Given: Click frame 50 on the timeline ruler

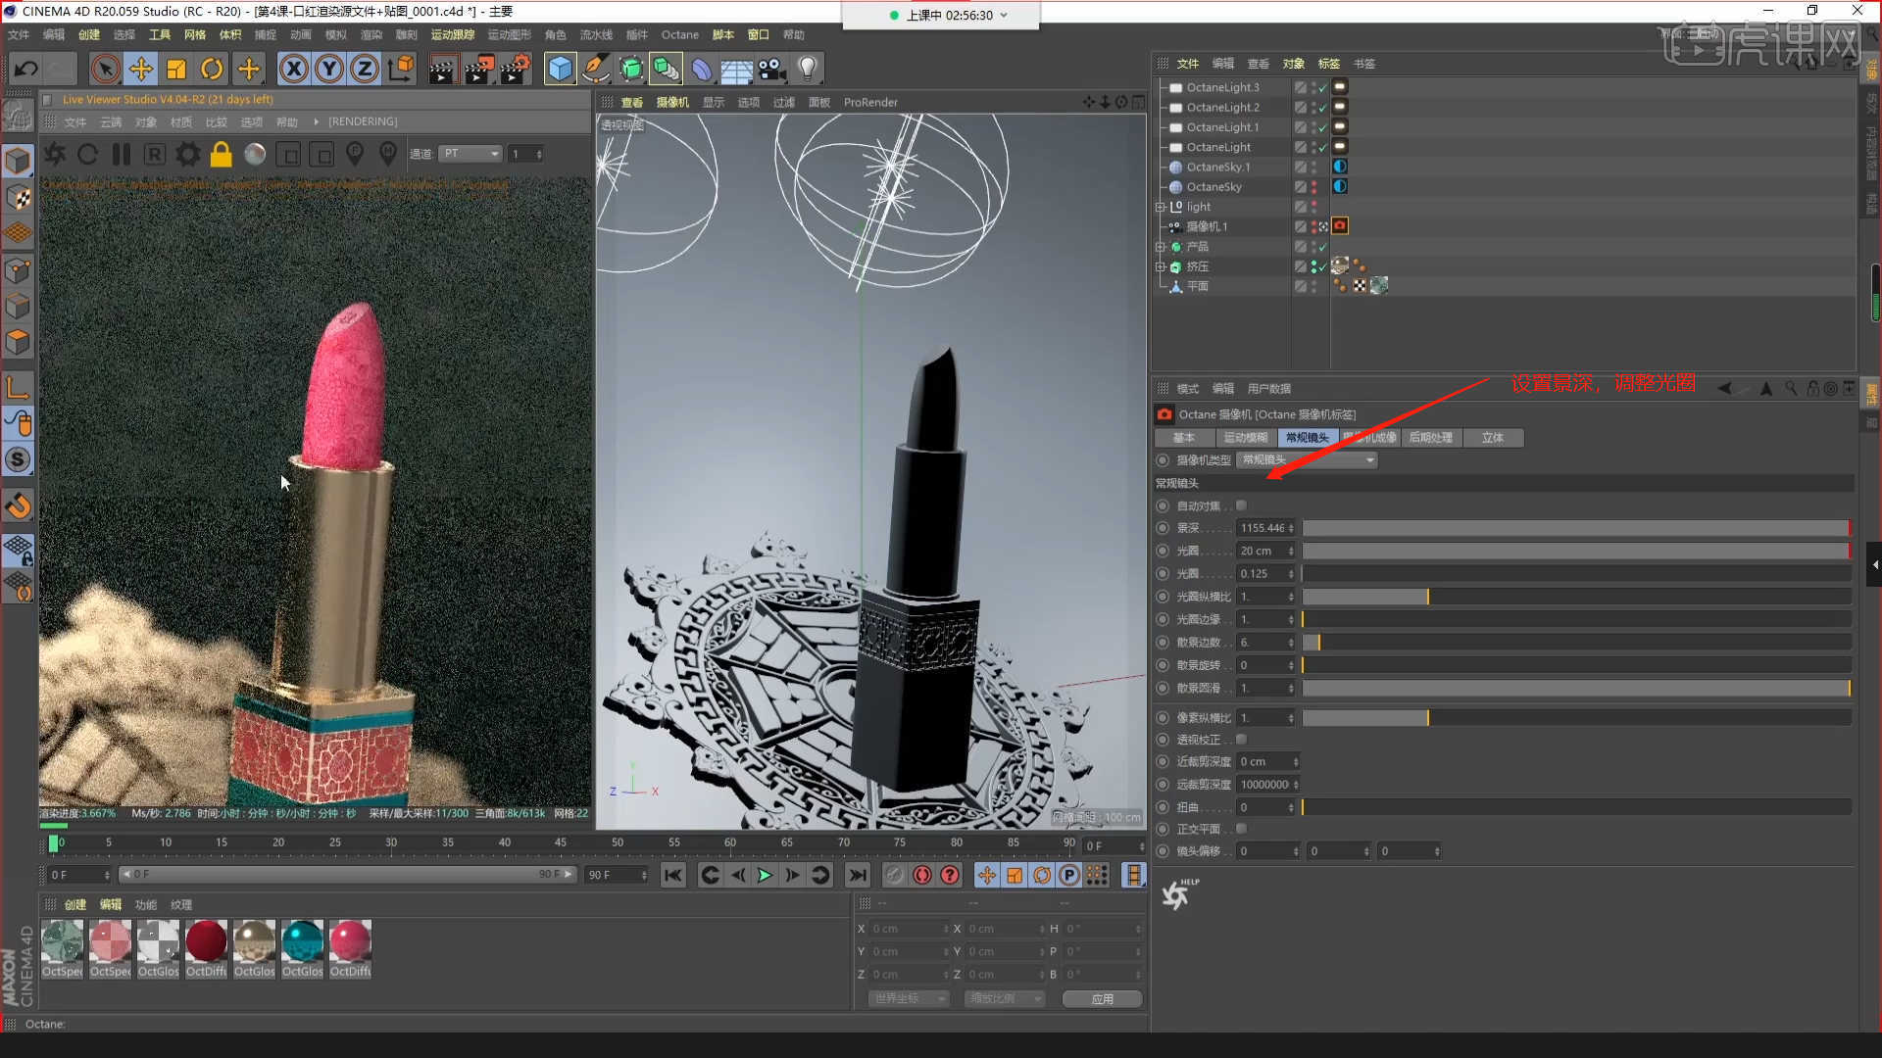Looking at the screenshot, I should click(617, 842).
